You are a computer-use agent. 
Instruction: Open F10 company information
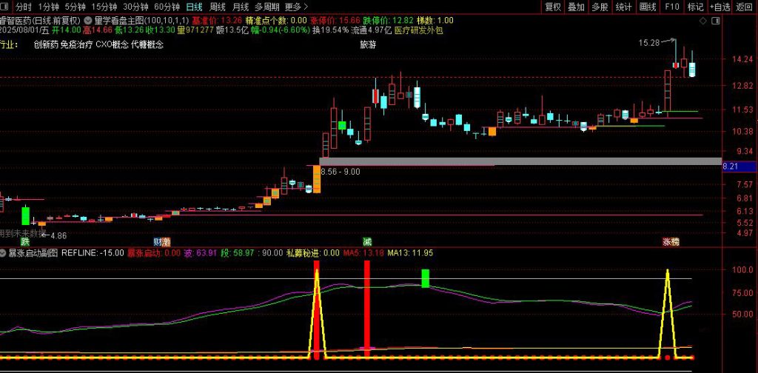coord(671,7)
